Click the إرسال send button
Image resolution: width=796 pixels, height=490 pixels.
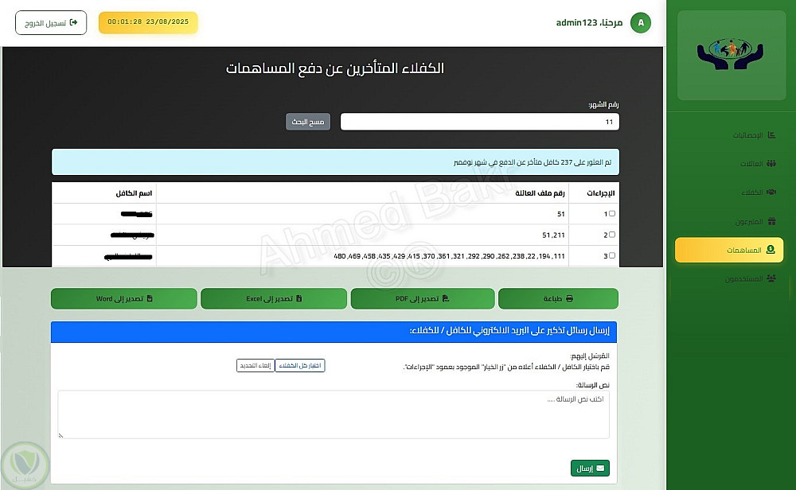590,469
